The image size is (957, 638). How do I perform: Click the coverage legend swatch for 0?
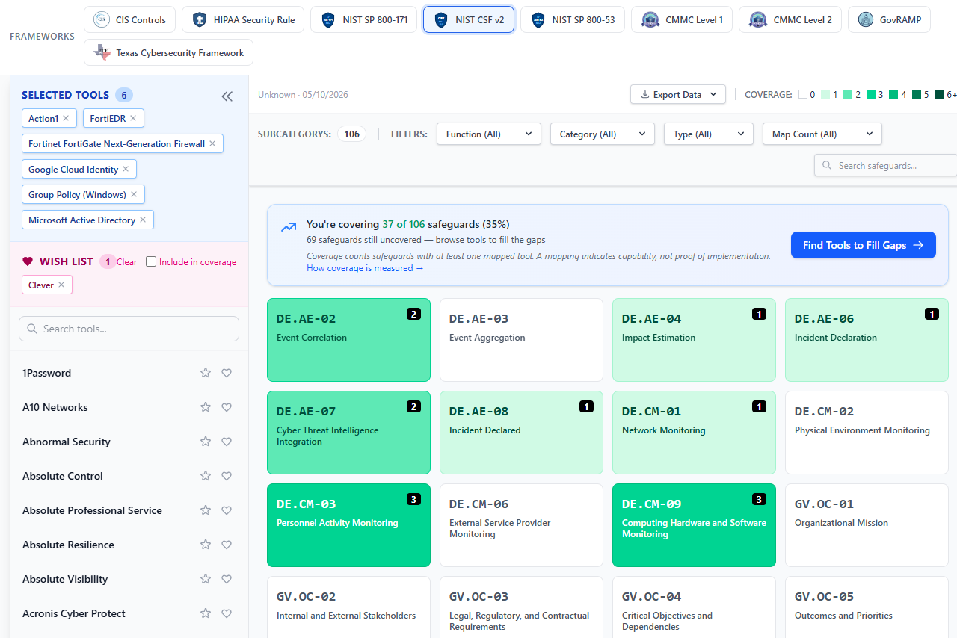click(x=803, y=95)
